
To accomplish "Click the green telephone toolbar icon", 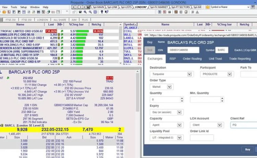I will [48, 12].
